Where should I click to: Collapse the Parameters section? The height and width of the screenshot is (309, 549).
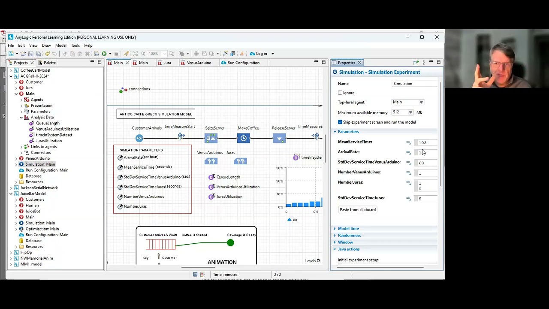[x=335, y=132]
